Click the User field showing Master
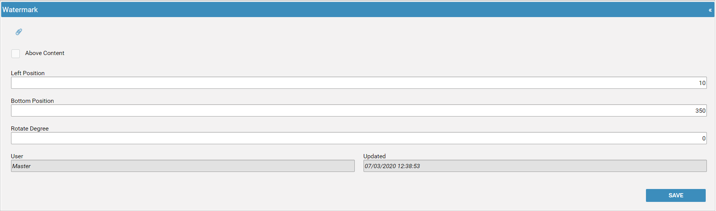This screenshot has width=716, height=211. (x=183, y=166)
